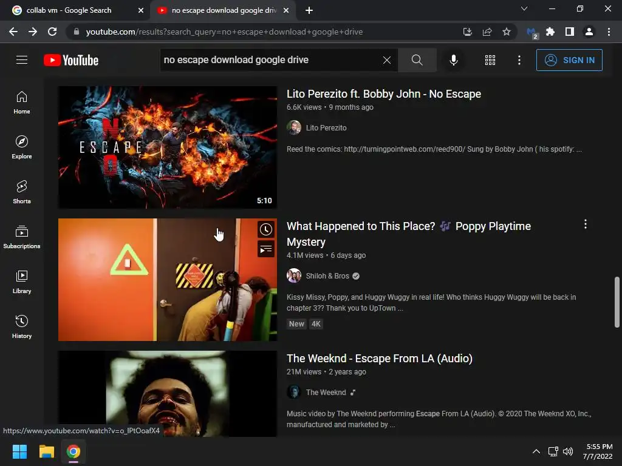Open Windows Start menu
Image resolution: width=622 pixels, height=466 pixels.
tap(19, 451)
